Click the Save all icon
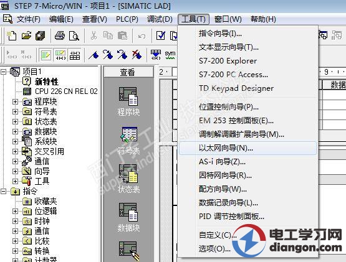The image size is (346, 262). point(41,35)
